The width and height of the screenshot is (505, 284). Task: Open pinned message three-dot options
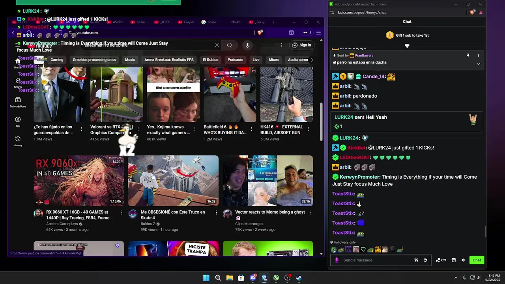pyautogui.click(x=479, y=56)
